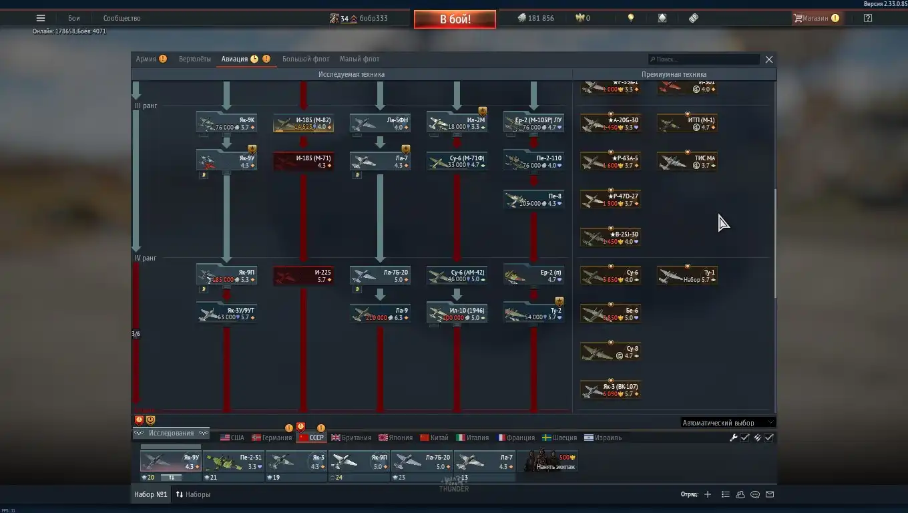This screenshot has width=908, height=513.
Task: Toggle the rightmost checkbox beside ammo icon
Action: click(769, 438)
